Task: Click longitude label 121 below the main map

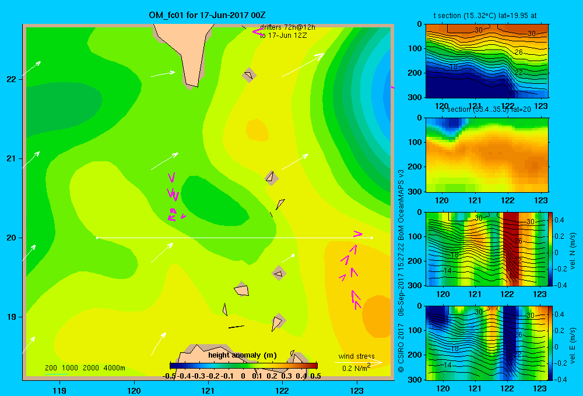Action: [x=208, y=390]
